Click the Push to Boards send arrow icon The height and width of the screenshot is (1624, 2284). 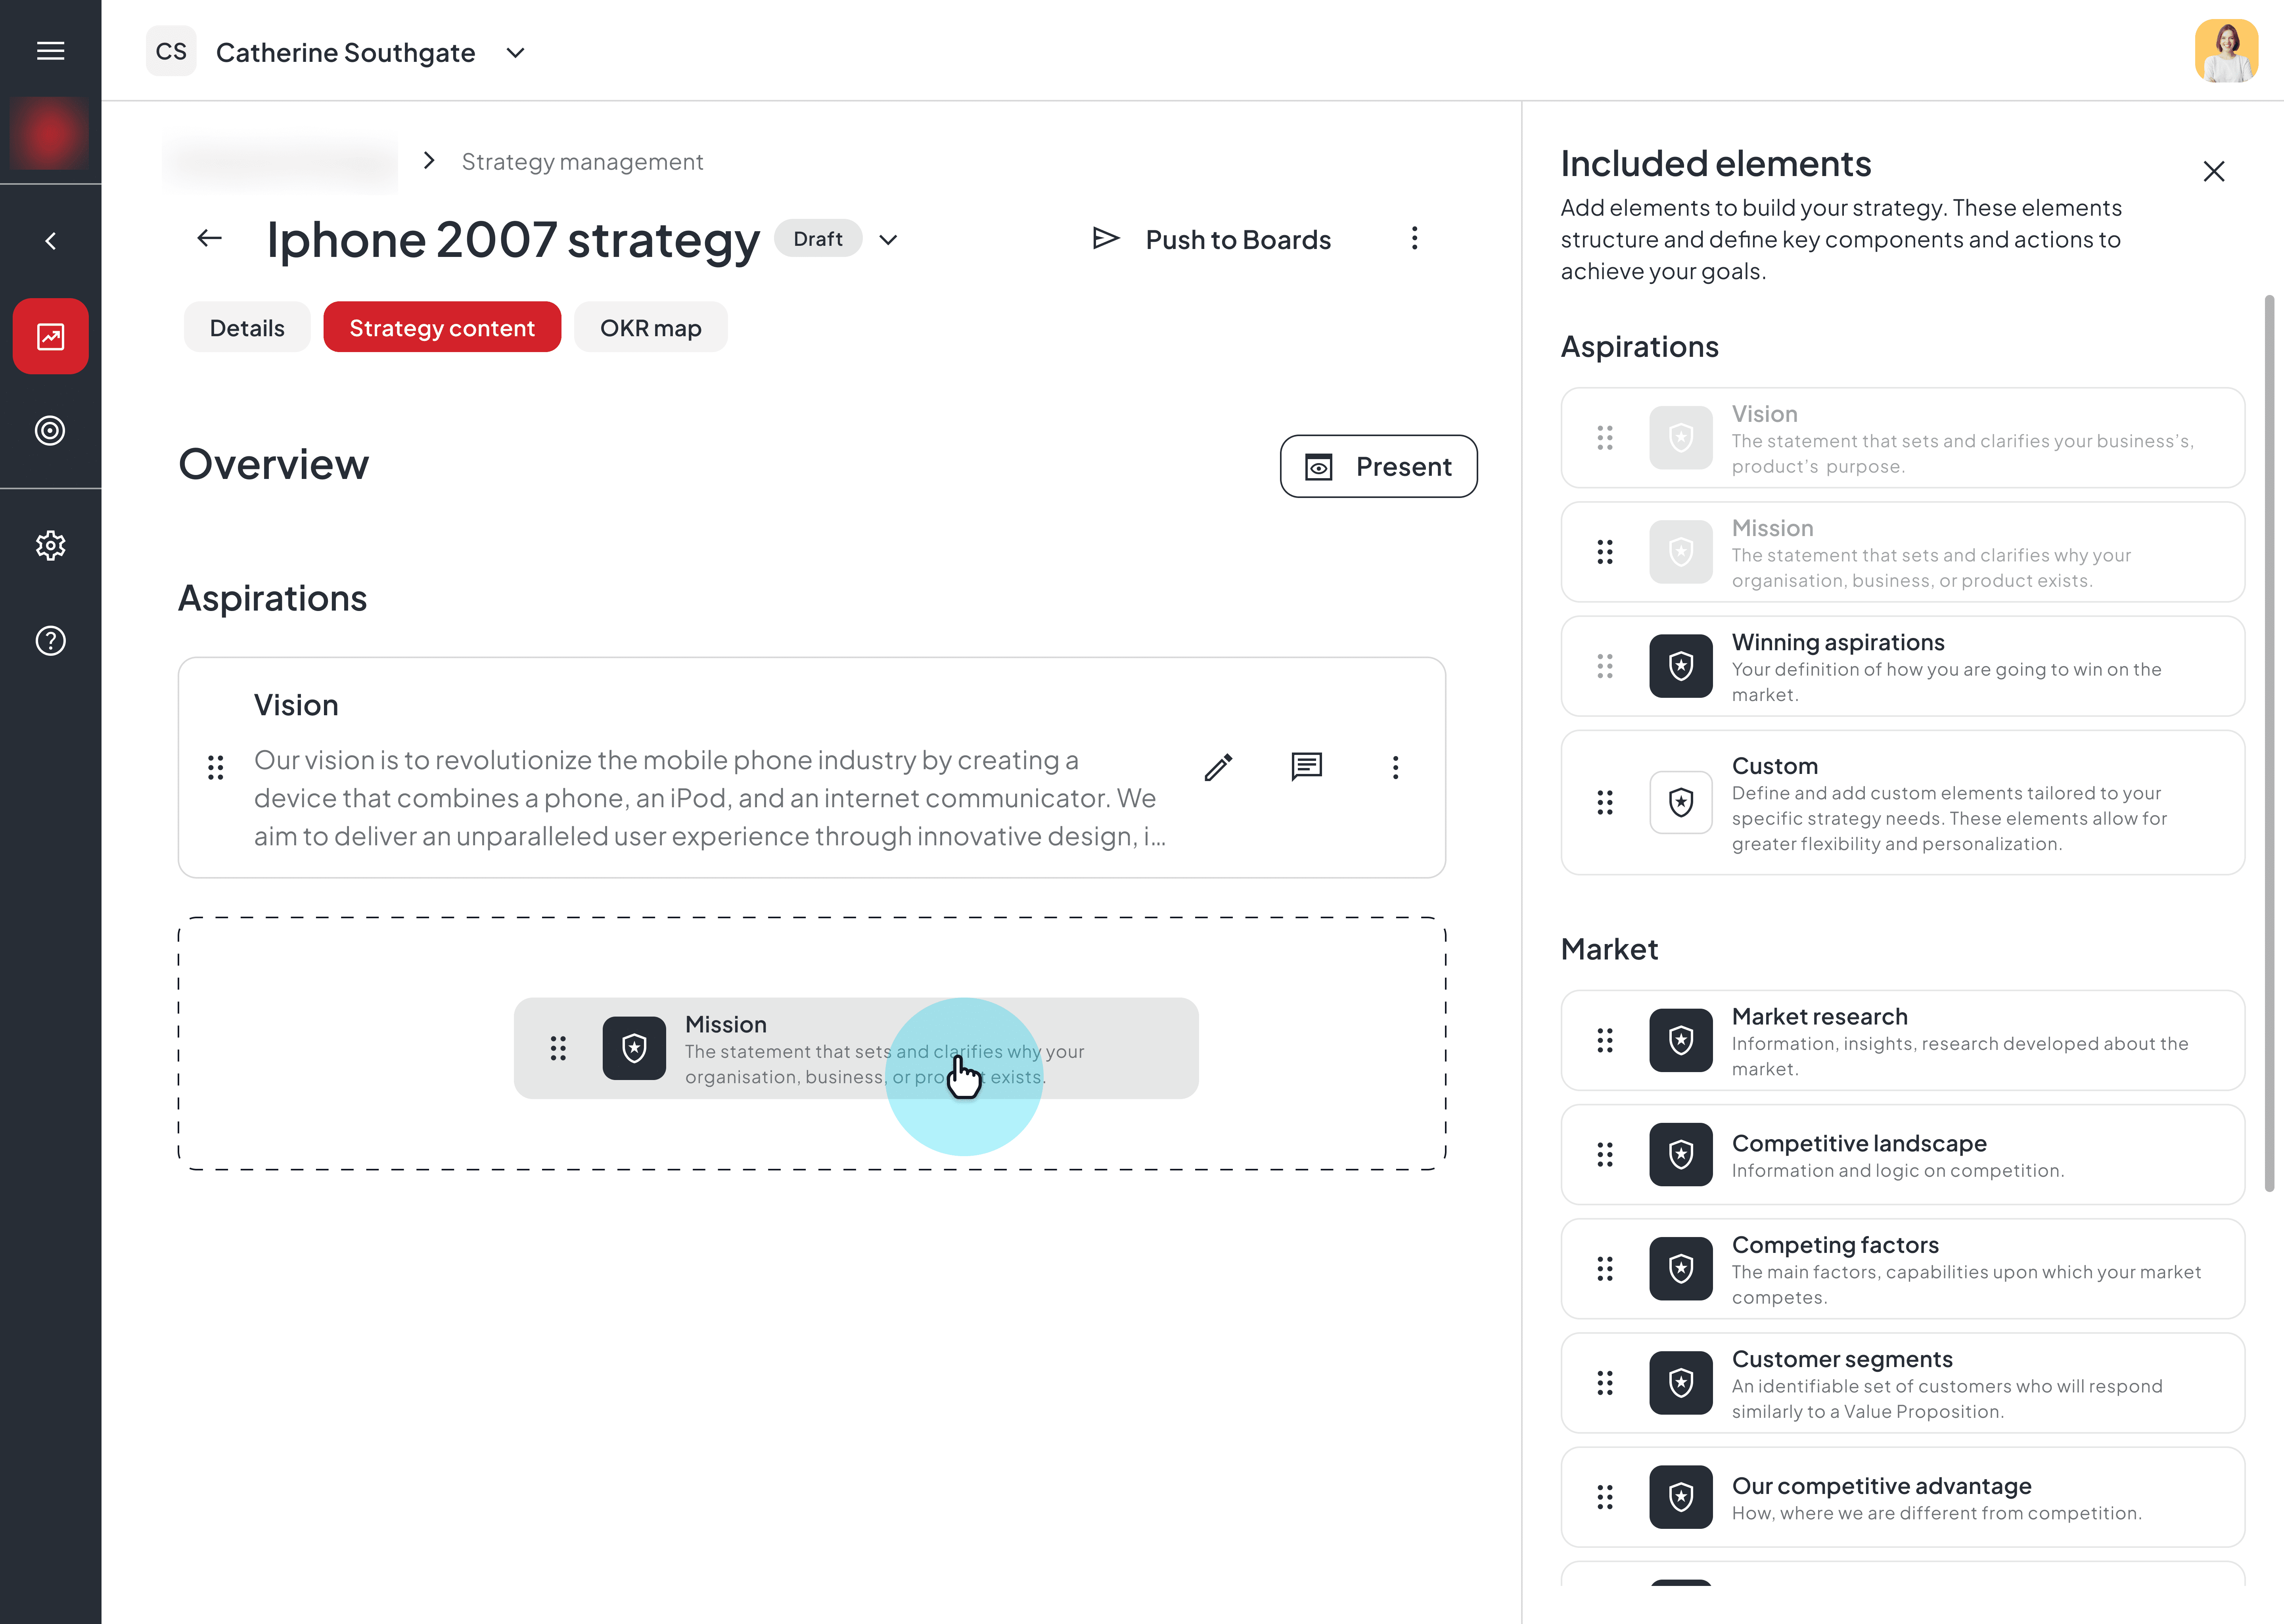tap(1105, 239)
